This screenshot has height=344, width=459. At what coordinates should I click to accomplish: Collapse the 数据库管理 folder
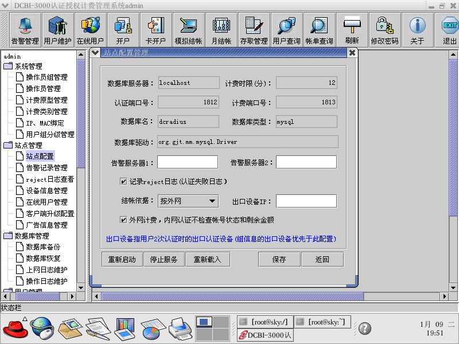(x=8, y=236)
